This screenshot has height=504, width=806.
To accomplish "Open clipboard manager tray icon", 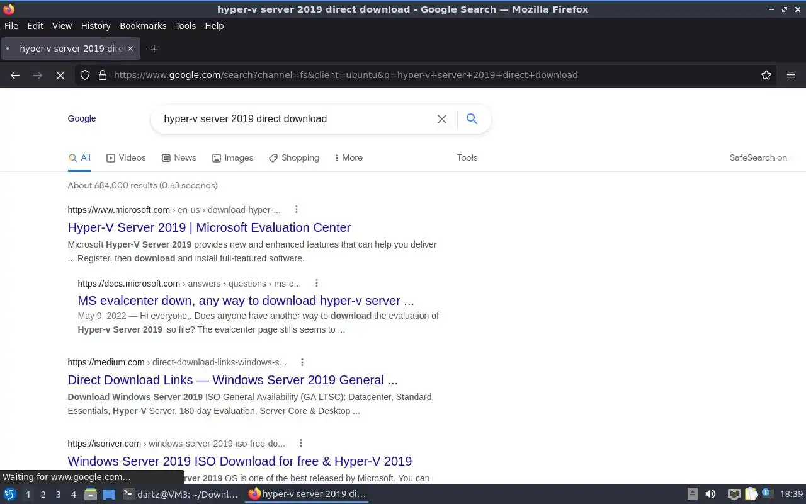I will coord(751,495).
